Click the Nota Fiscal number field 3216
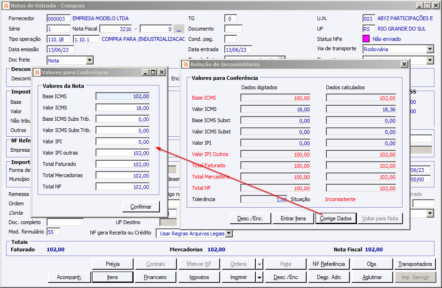This screenshot has width=442, height=288. pyautogui.click(x=116, y=29)
